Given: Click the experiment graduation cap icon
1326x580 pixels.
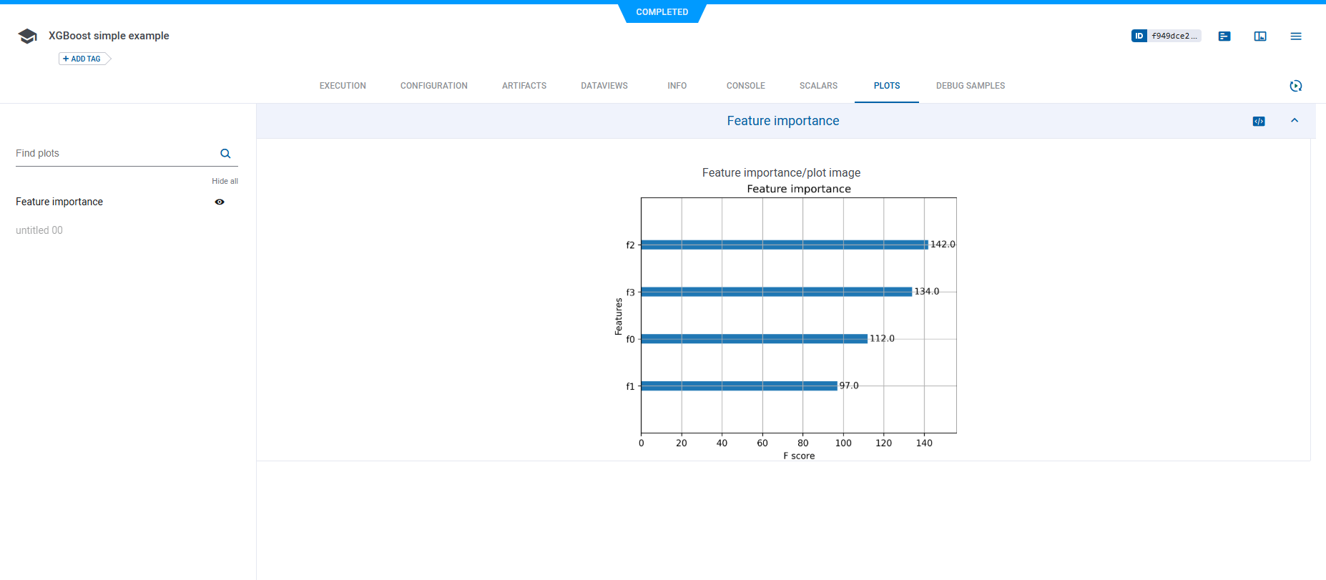Looking at the screenshot, I should [27, 36].
